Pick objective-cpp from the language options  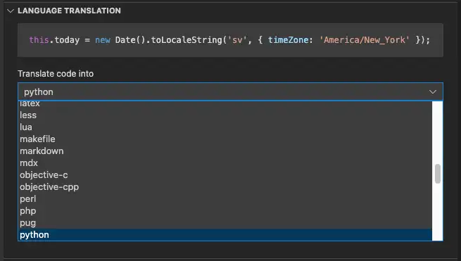tap(225, 187)
